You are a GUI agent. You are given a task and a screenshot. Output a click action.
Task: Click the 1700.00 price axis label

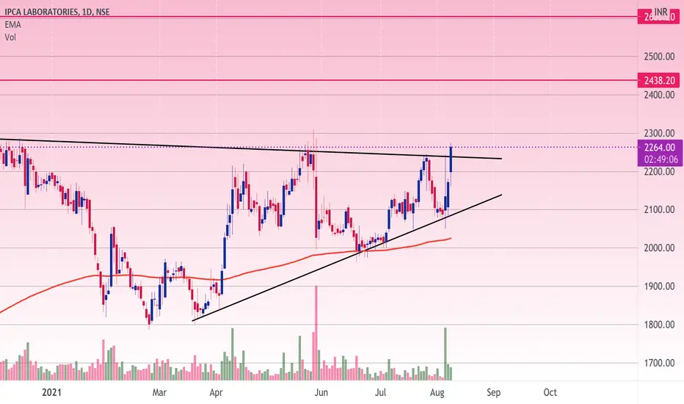coord(659,363)
